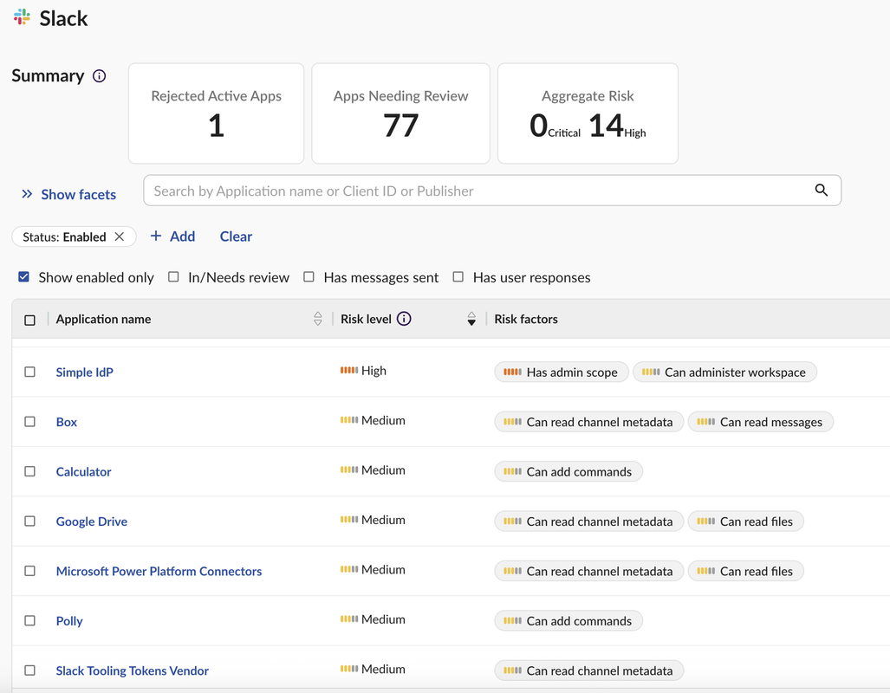Remove the Status: Enabled filter chip
Image resolution: width=890 pixels, height=693 pixels.
120,236
